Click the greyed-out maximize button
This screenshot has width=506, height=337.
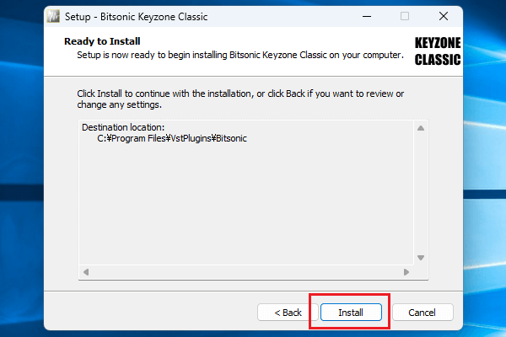(405, 16)
